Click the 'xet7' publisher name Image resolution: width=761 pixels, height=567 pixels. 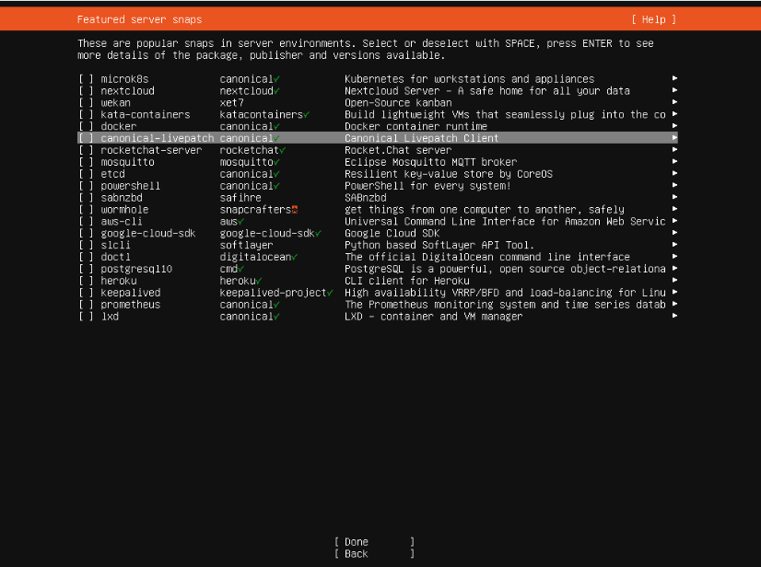(x=231, y=103)
